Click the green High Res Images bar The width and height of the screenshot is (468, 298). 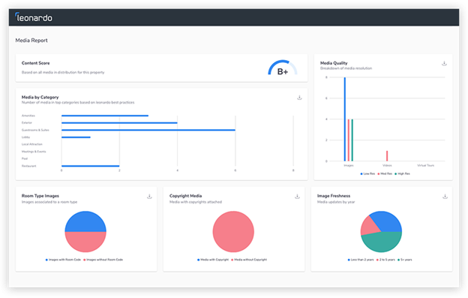click(x=352, y=140)
